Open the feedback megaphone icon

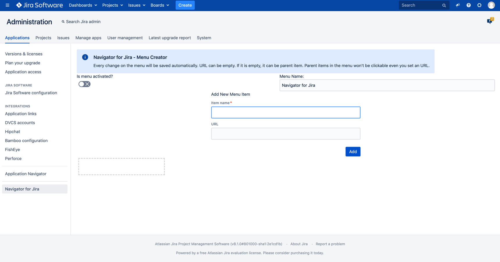tap(458, 5)
